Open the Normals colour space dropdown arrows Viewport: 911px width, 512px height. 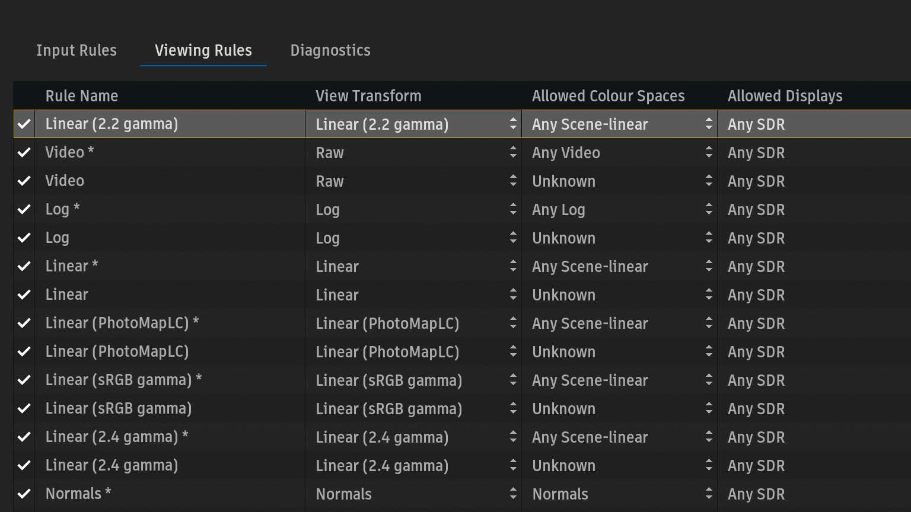[708, 494]
